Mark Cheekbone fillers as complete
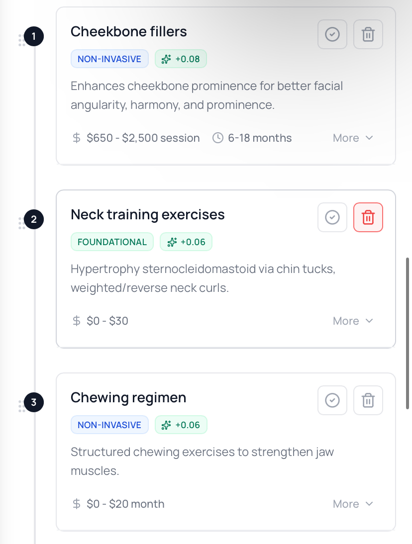 [332, 35]
